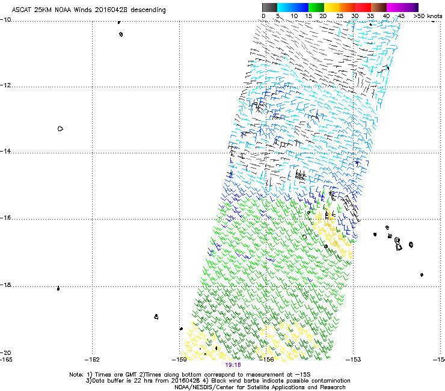The width and height of the screenshot is (445, 391).
Task: Click the red 30-35 knots legend swatch
Action: pyautogui.click(x=363, y=7)
